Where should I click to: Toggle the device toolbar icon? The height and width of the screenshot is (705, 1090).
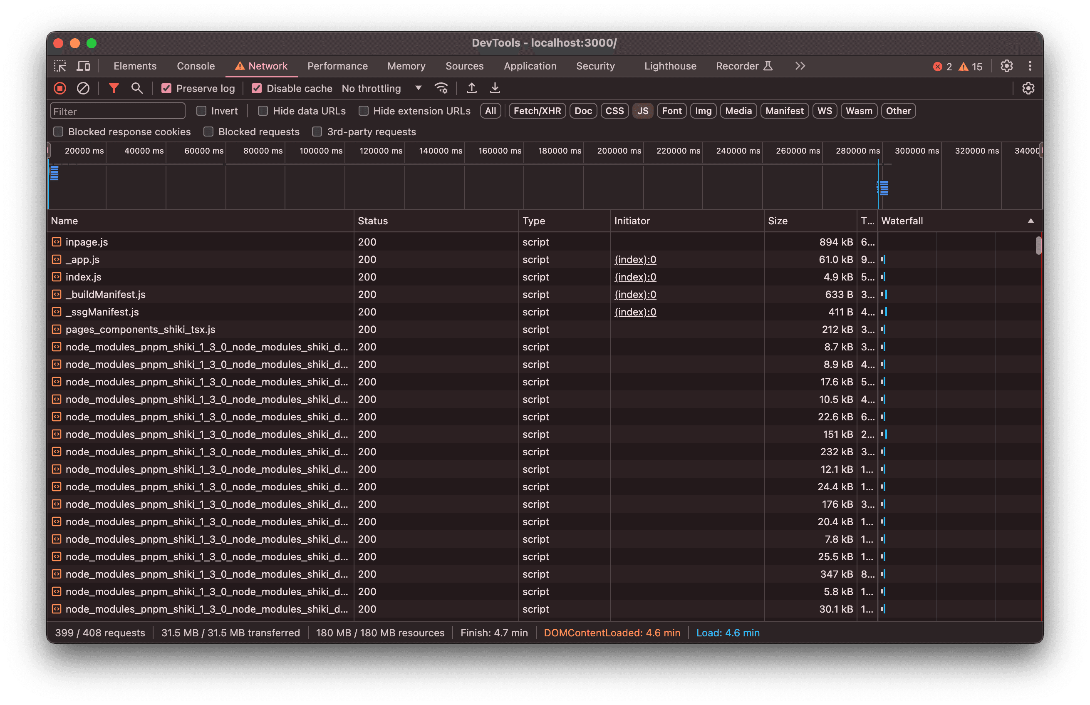[x=83, y=66]
